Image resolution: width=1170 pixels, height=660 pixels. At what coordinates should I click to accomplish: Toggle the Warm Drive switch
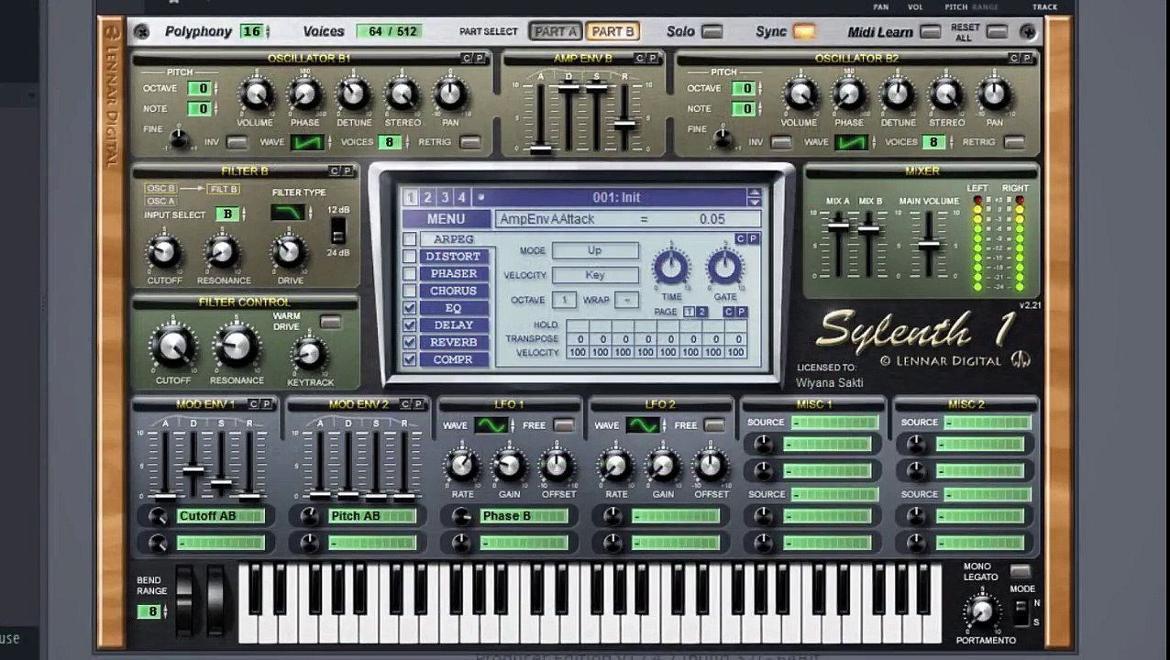(x=330, y=323)
